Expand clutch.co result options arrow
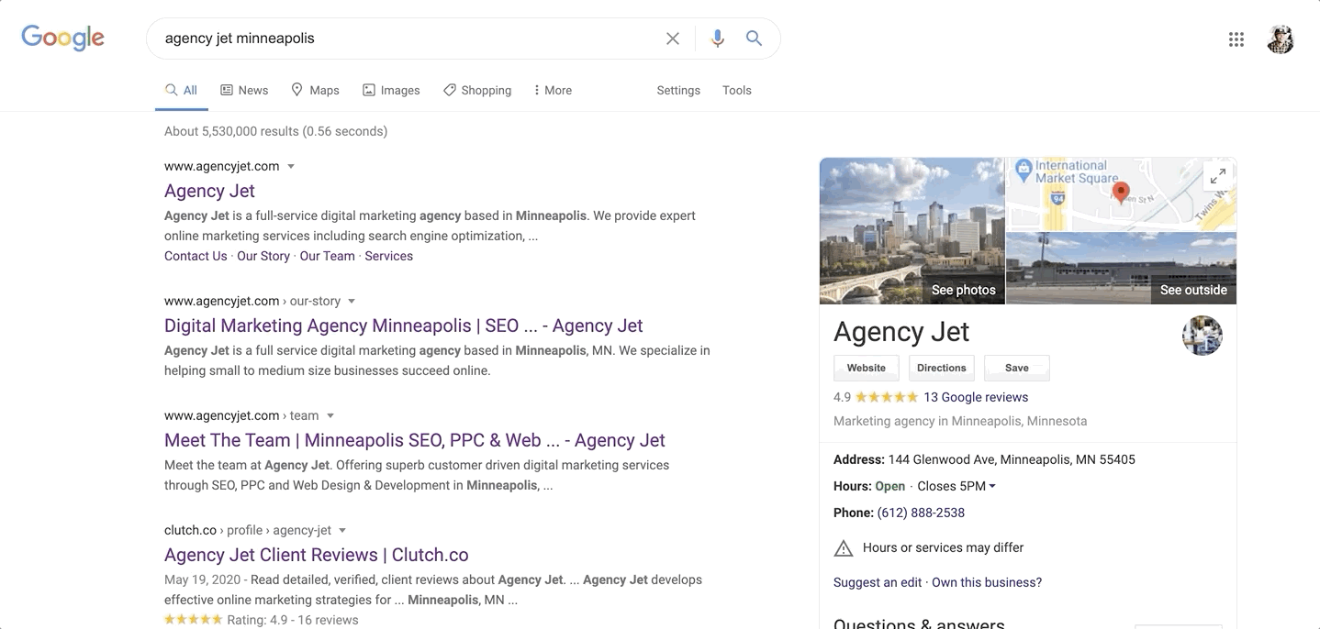The width and height of the screenshot is (1320, 629). click(x=342, y=531)
